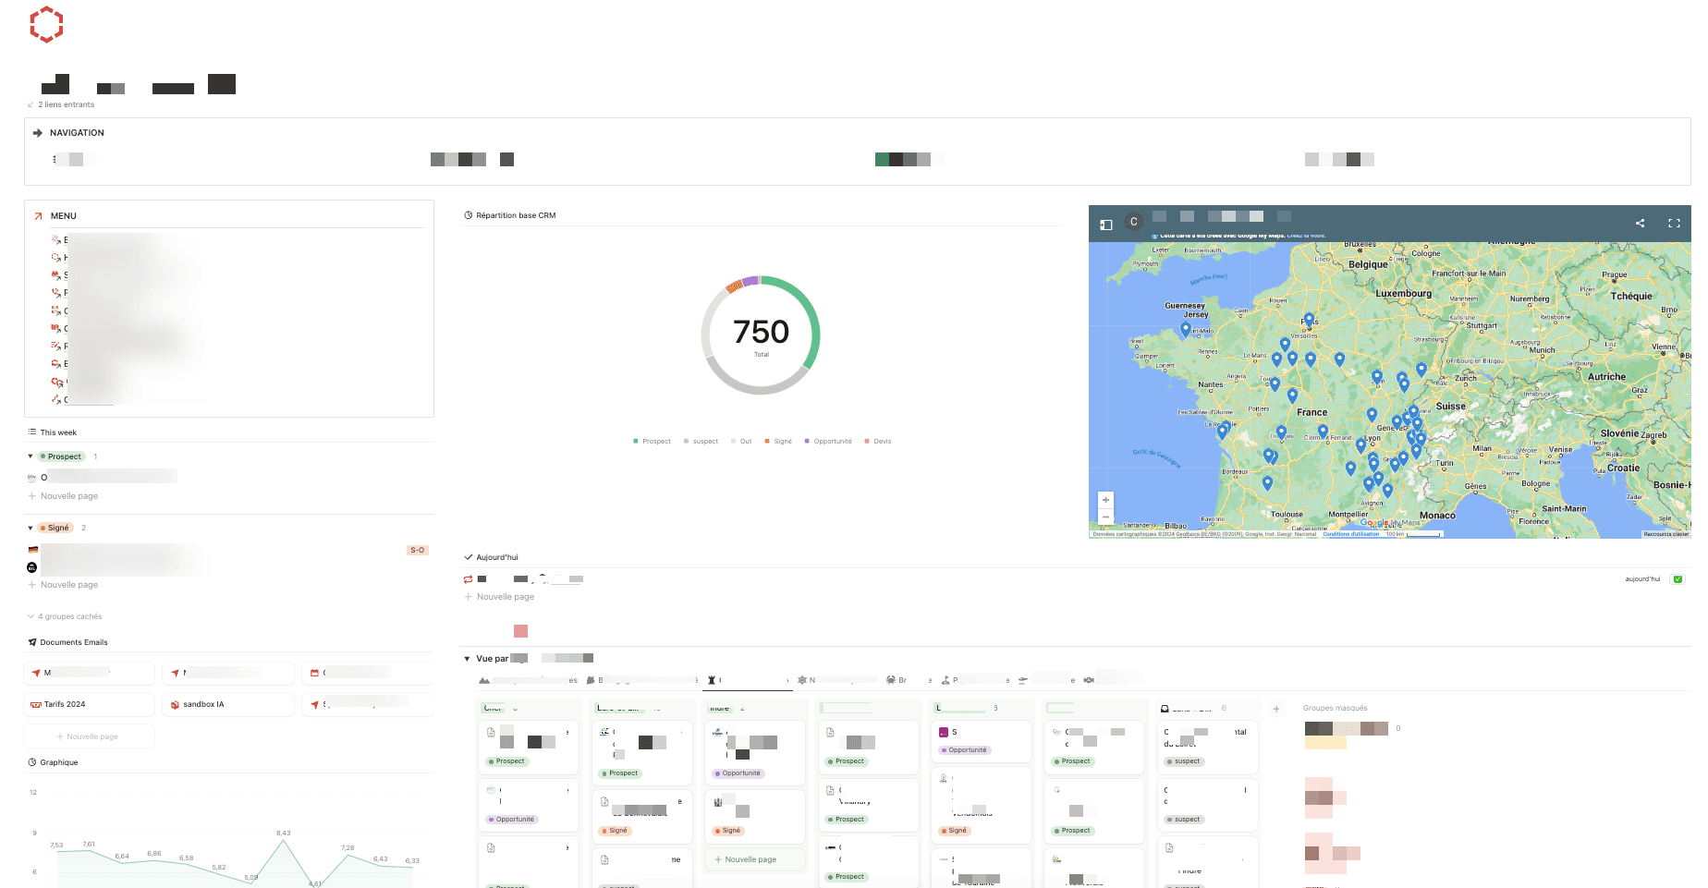View the embedded map in fullscreen

click(x=1673, y=223)
